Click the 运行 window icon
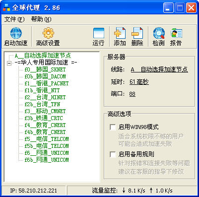The width and height of the screenshot is (199, 197). (99, 33)
